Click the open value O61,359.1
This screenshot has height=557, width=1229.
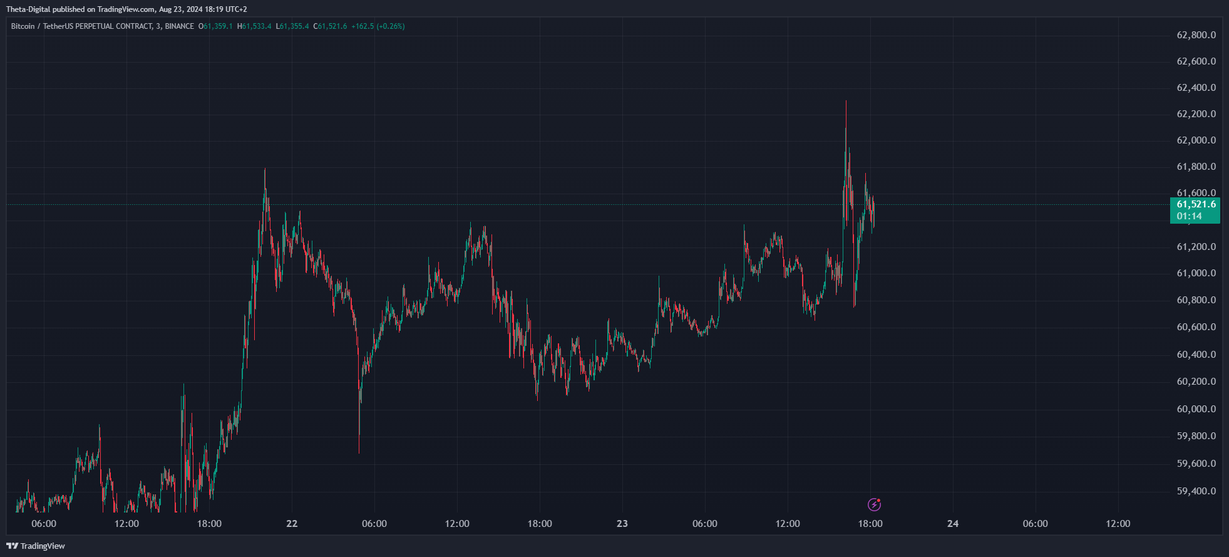tap(215, 26)
